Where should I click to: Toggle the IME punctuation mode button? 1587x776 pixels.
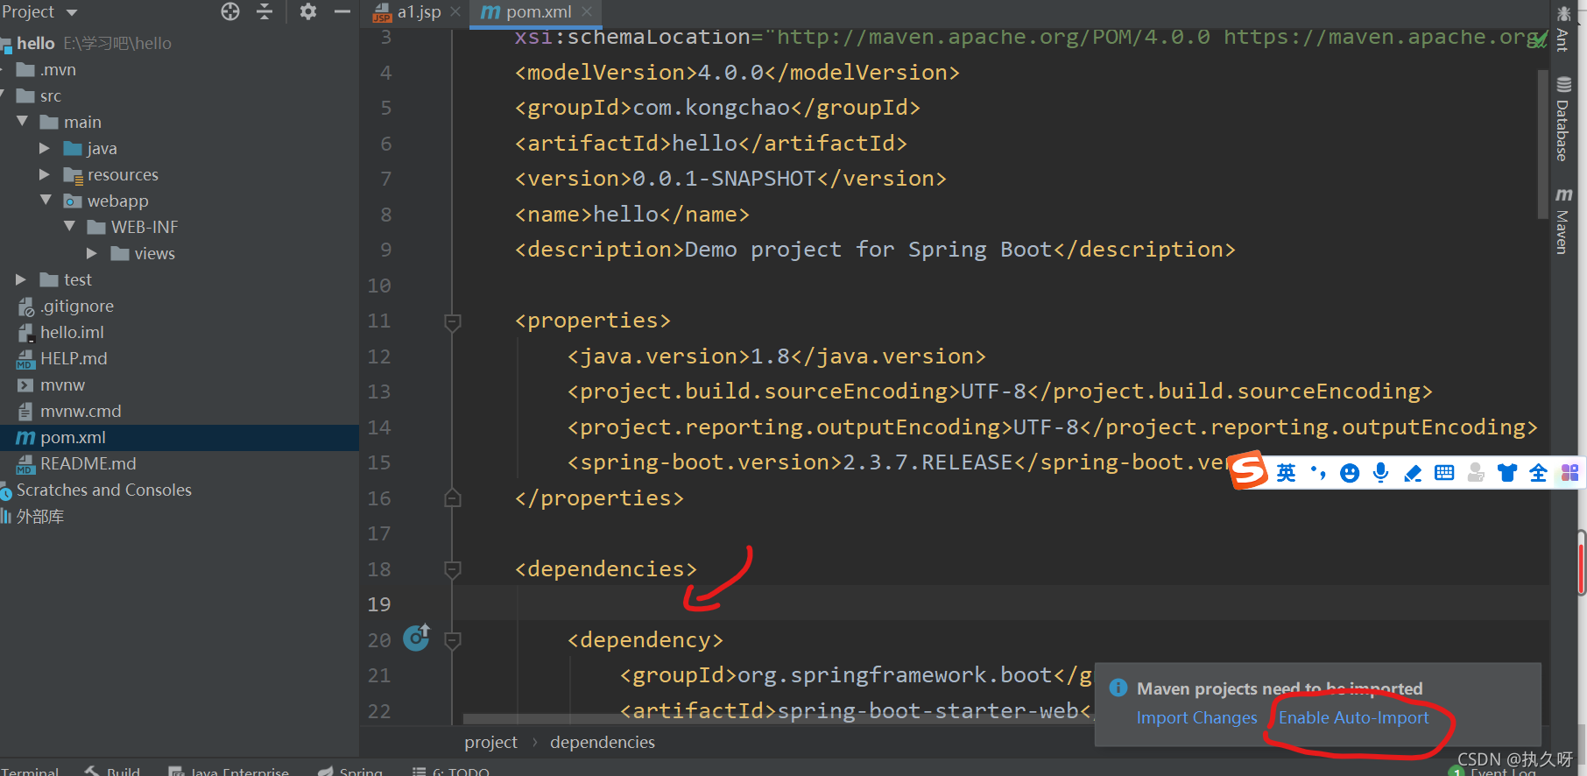point(1318,473)
